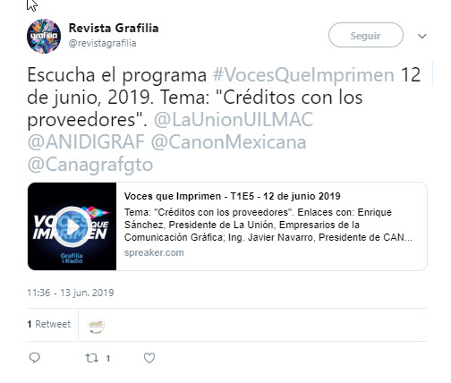Click the @revistagrafilia handle
The width and height of the screenshot is (451, 383).
[102, 43]
